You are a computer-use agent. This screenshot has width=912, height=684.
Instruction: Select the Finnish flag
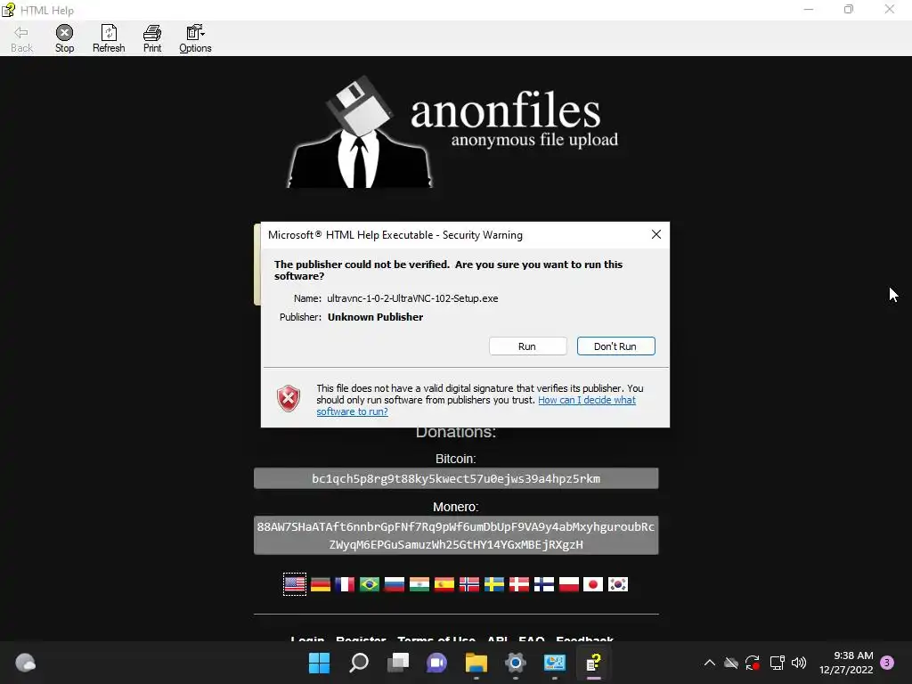tap(544, 584)
